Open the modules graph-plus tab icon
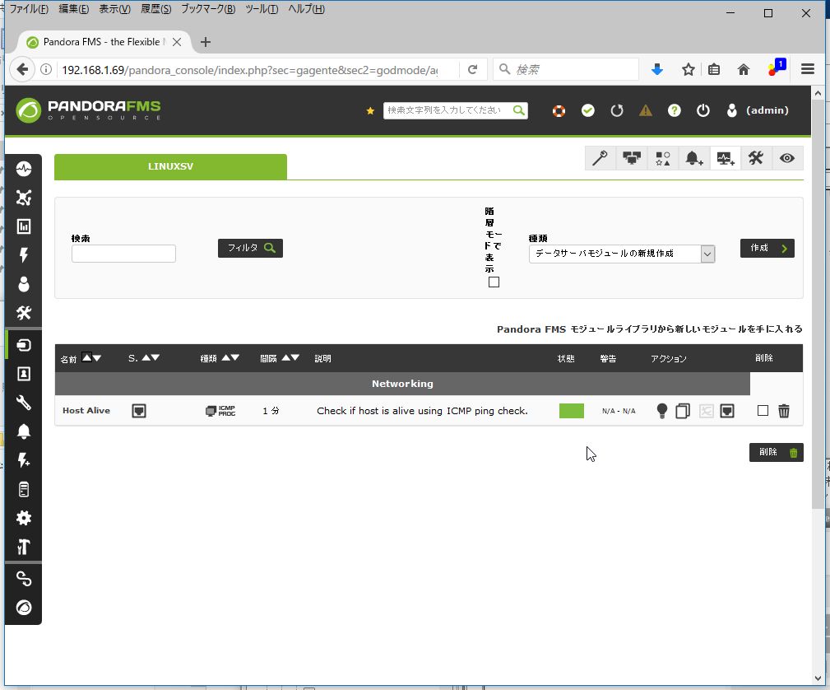Image resolution: width=830 pixels, height=690 pixels. pos(726,158)
